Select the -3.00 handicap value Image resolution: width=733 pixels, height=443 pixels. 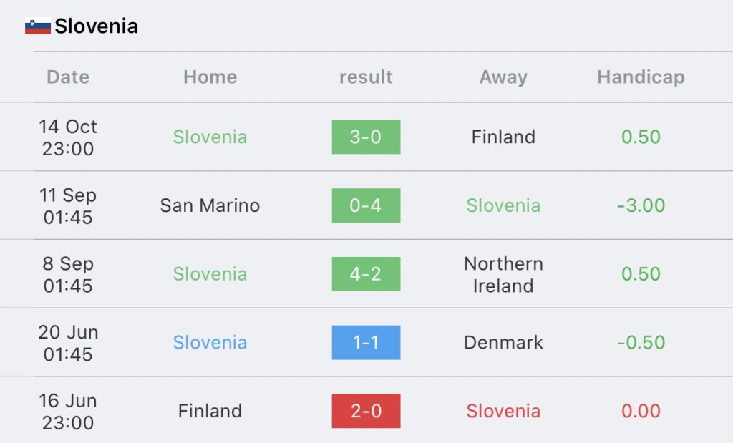coord(641,205)
